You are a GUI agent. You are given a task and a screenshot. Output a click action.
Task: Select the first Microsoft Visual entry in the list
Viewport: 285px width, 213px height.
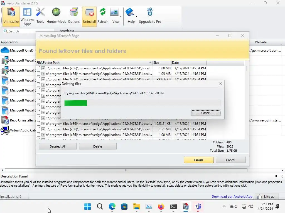pyautogui.click(x=18, y=60)
